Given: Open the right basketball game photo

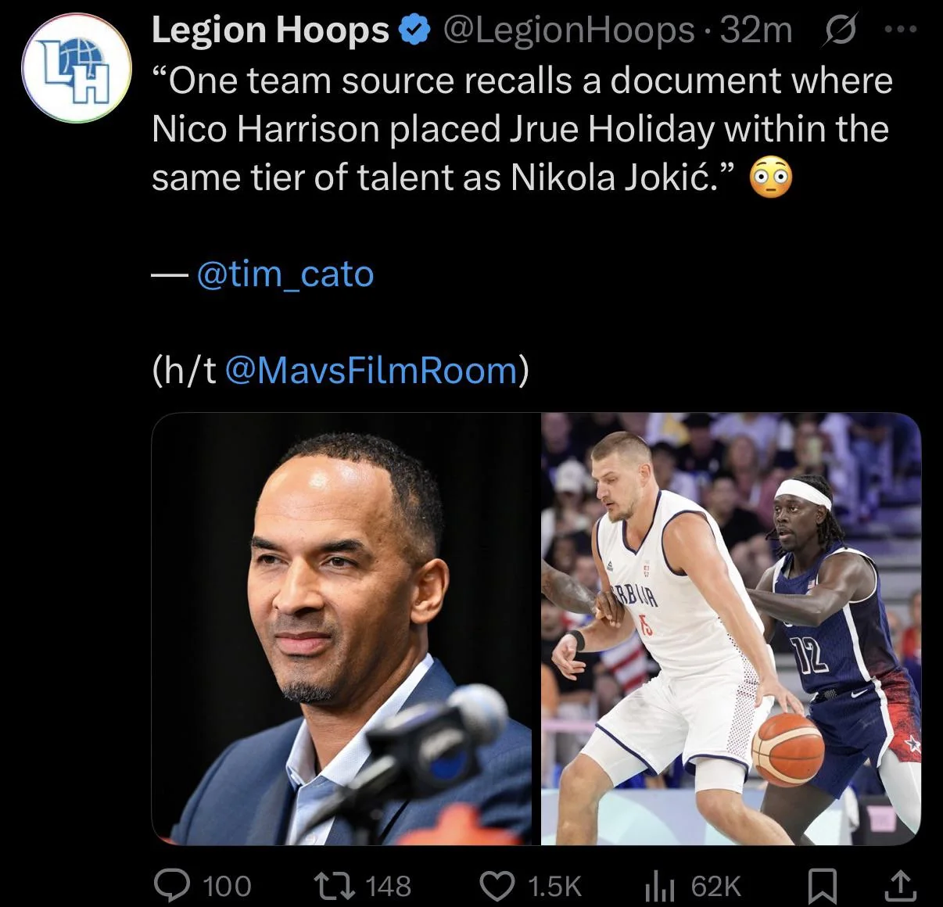Looking at the screenshot, I should pos(730,629).
